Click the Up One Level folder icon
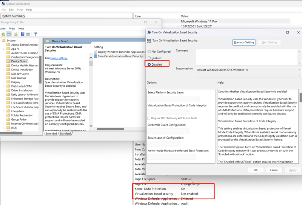 pos(3,34)
